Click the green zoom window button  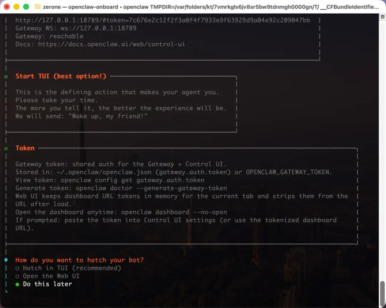tap(26, 7)
